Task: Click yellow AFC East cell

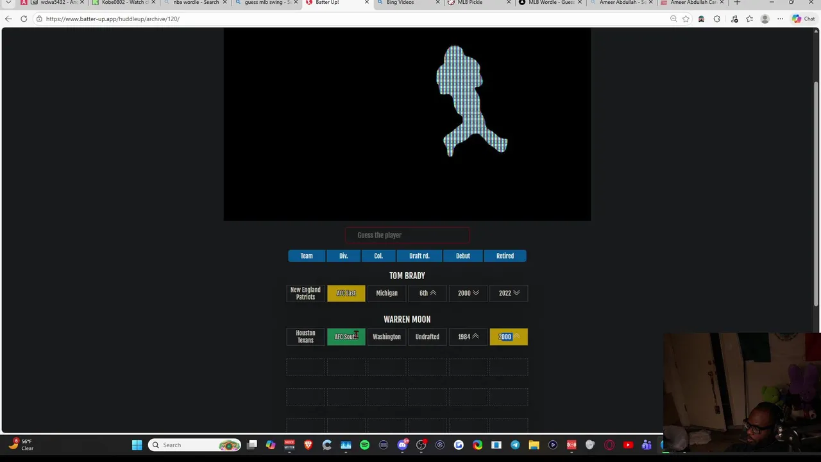Action: coord(346,293)
